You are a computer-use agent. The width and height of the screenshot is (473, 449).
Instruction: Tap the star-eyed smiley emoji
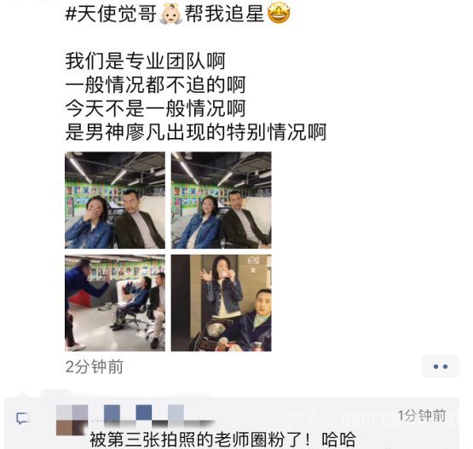(279, 14)
